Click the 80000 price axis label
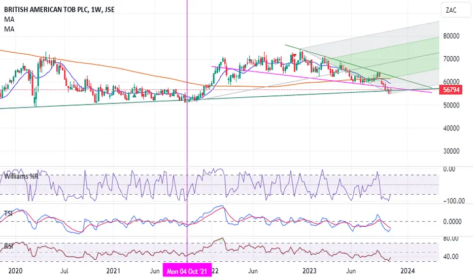Screen dimensions: 473x279 [451, 36]
